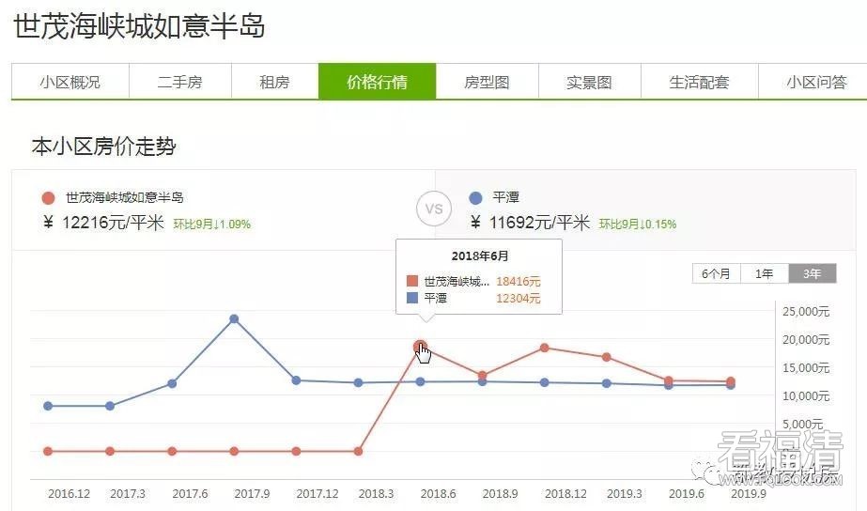This screenshot has height=511, width=867.
Task: Open the 实景图 tab
Action: click(589, 82)
